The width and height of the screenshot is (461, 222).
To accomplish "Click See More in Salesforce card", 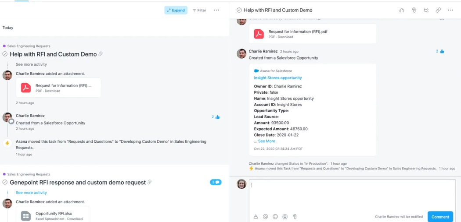I will [267, 141].
